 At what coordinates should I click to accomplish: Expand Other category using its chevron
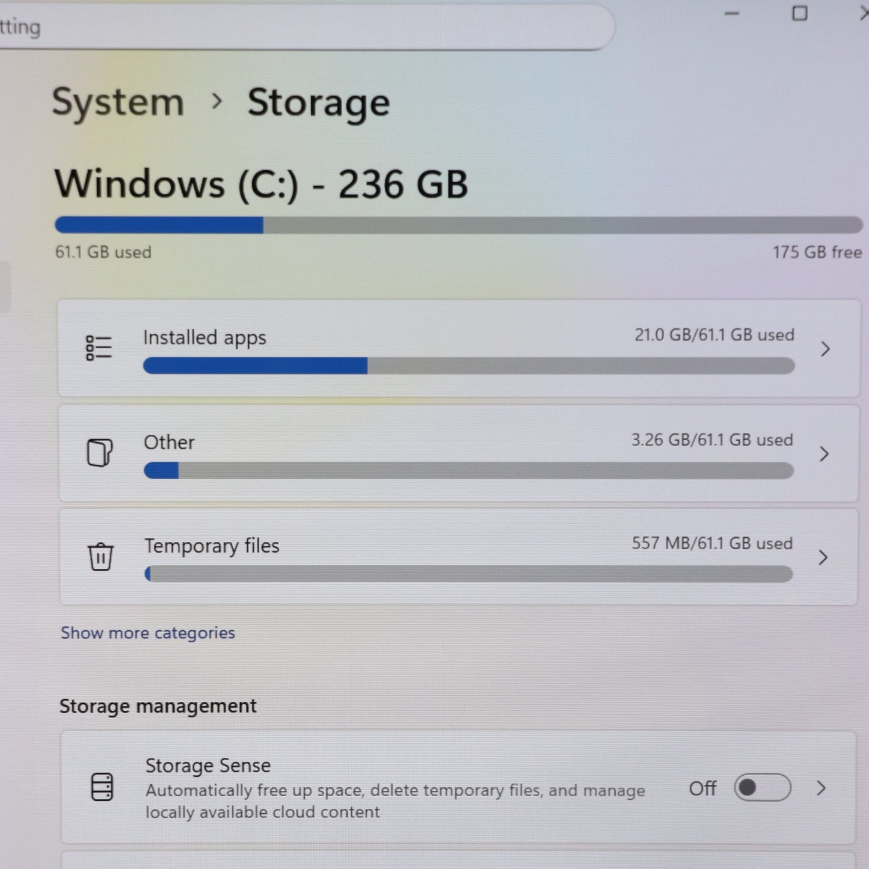[824, 454]
